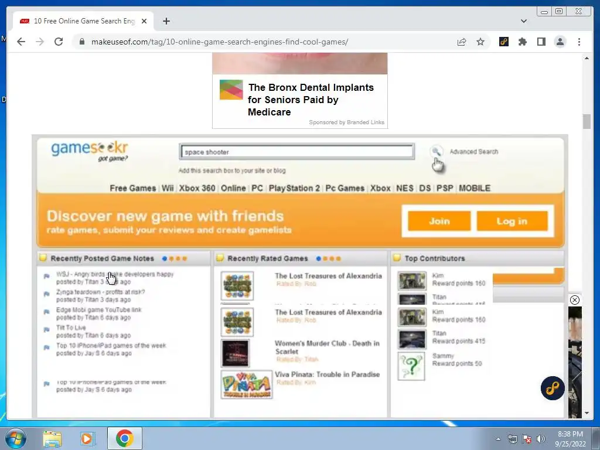The image size is (600, 450).
Task: Open File Explorer from the taskbar
Action: (52, 438)
